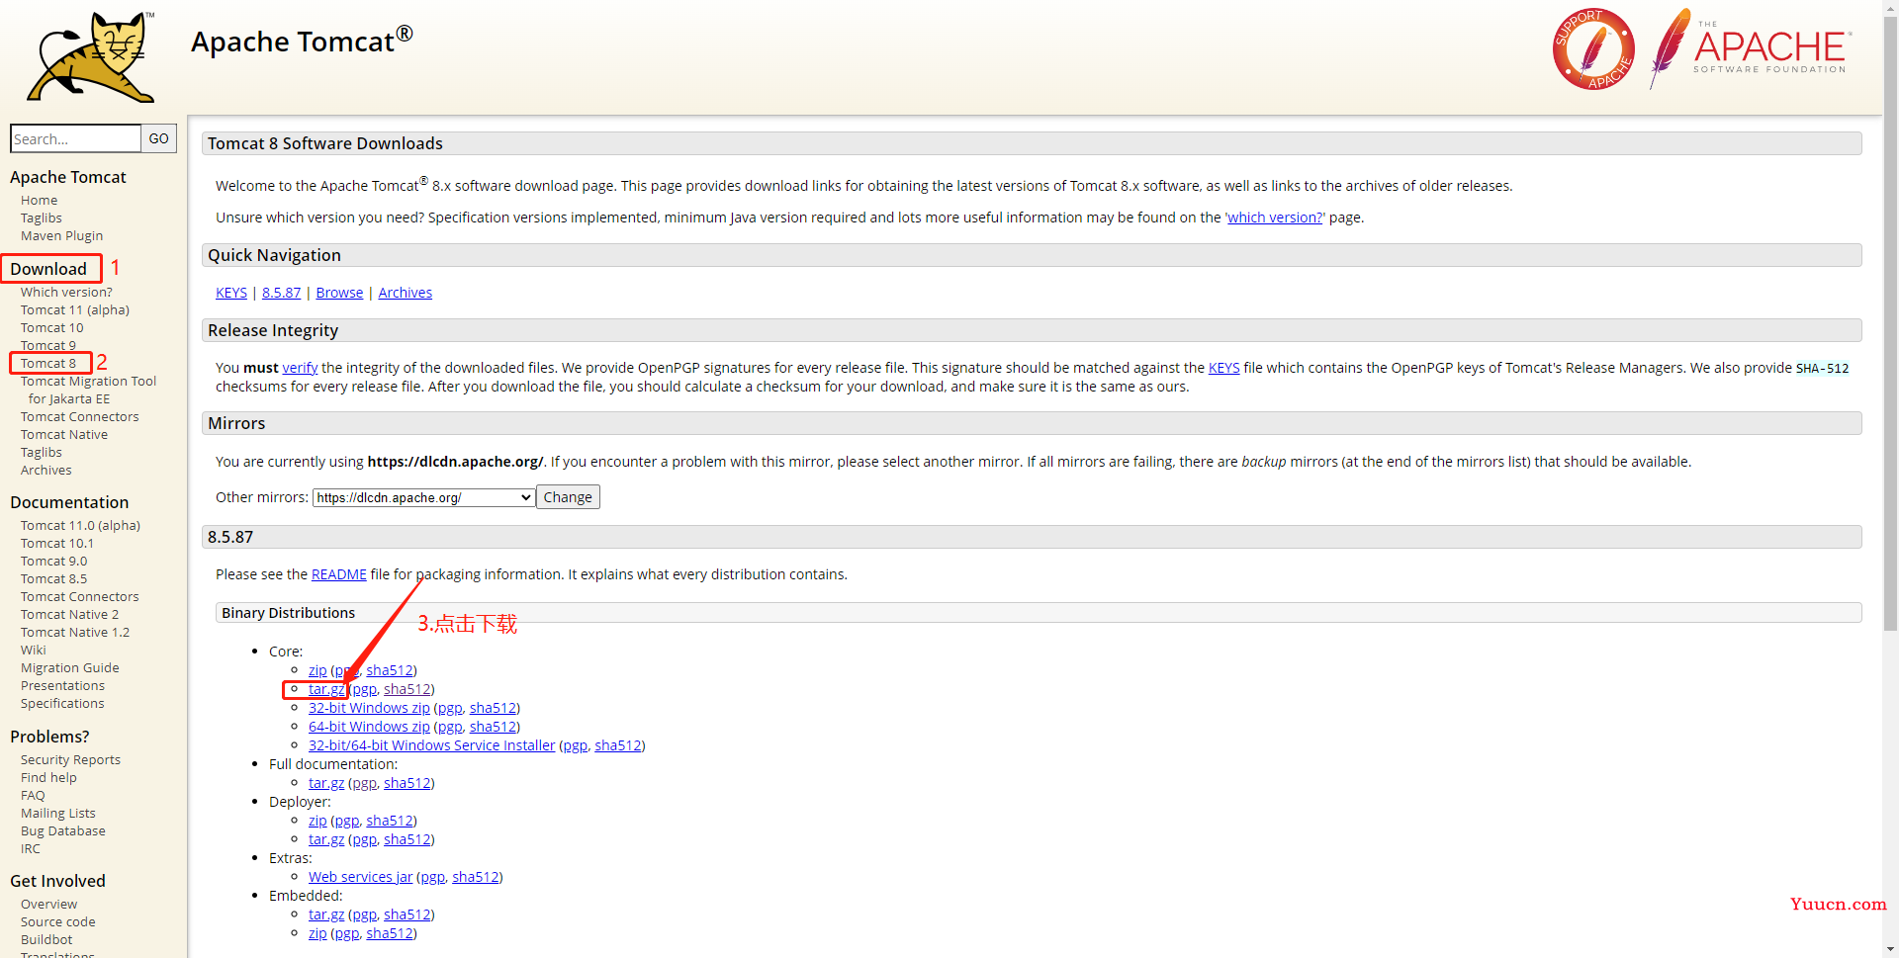Viewport: 1899px width, 958px height.
Task: Open Tomcat 9.0 documentation
Action: tap(54, 561)
